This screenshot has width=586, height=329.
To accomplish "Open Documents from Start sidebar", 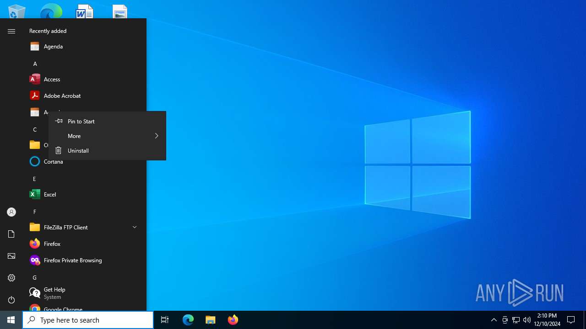I will (11, 234).
